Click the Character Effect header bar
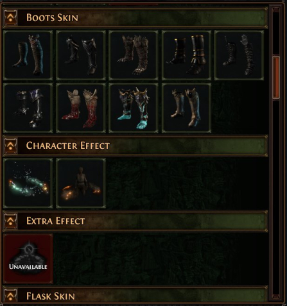The width and height of the screenshot is (287, 306). [x=135, y=146]
